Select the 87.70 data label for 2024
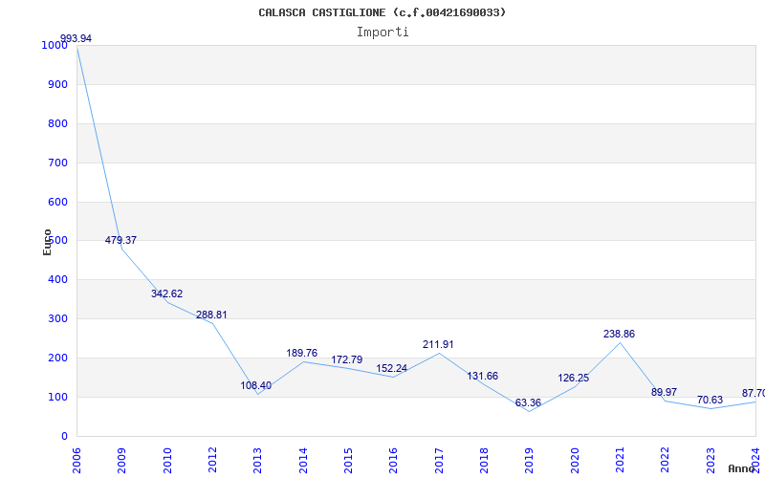 pyautogui.click(x=754, y=393)
